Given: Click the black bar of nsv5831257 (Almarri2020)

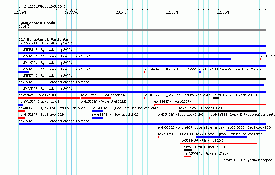Looking at the screenshot, I should click(218, 111).
